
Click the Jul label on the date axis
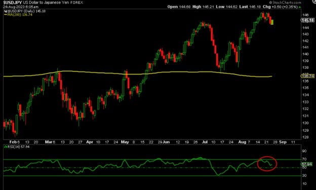205,142
